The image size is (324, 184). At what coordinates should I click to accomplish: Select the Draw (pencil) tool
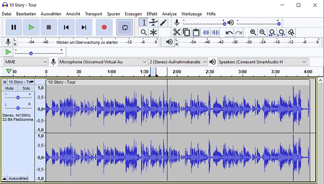pyautogui.click(x=163, y=23)
